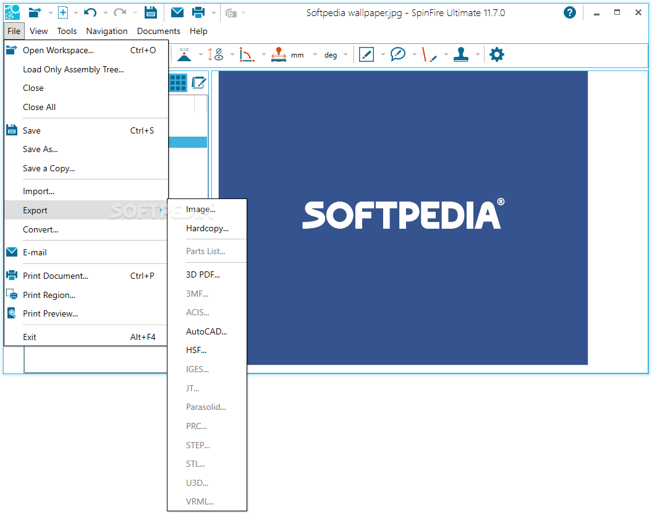The width and height of the screenshot is (652, 515).
Task: Select the XYZ point coordinate measurement tool
Action: 184,54
